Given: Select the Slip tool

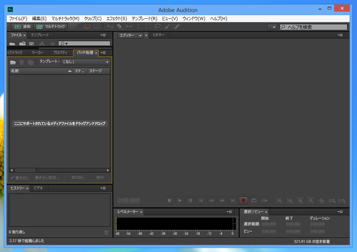Looking at the screenshot, I should (x=129, y=27).
